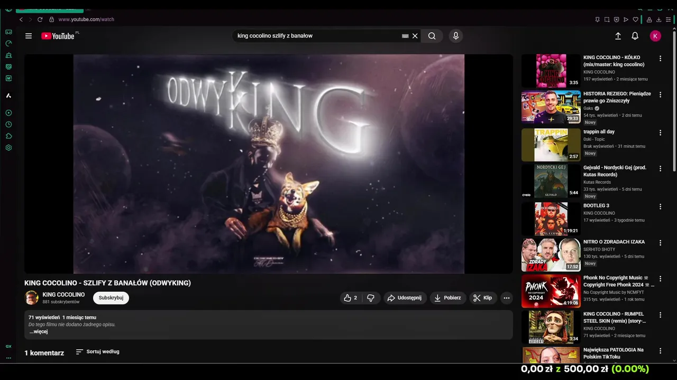The image size is (677, 380).
Task: Open Settings gear icon in the sidebar
Action: 8,148
